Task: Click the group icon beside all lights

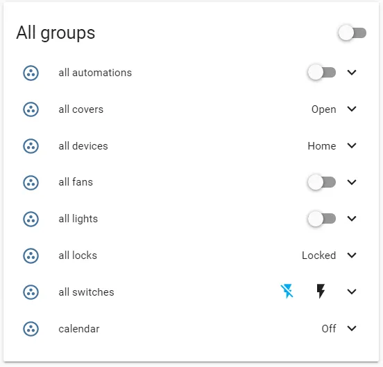Action: 31,219
